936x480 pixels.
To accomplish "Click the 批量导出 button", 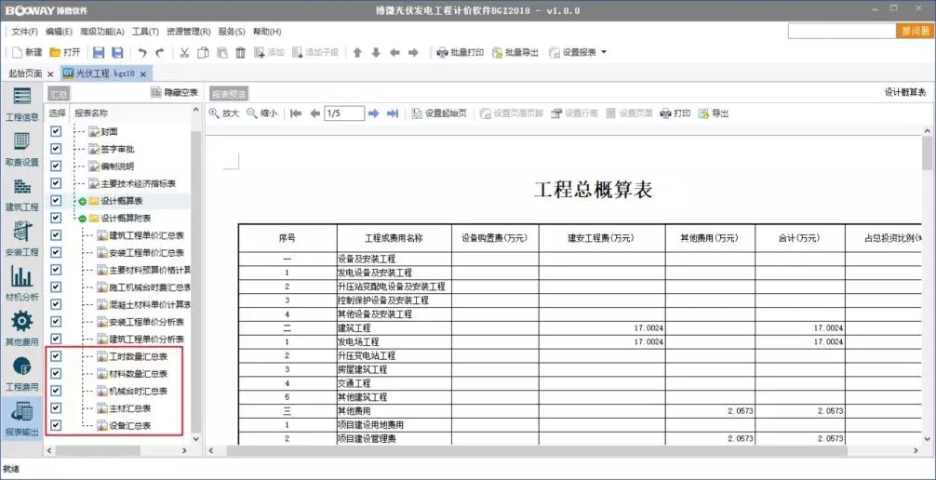I will pyautogui.click(x=515, y=52).
